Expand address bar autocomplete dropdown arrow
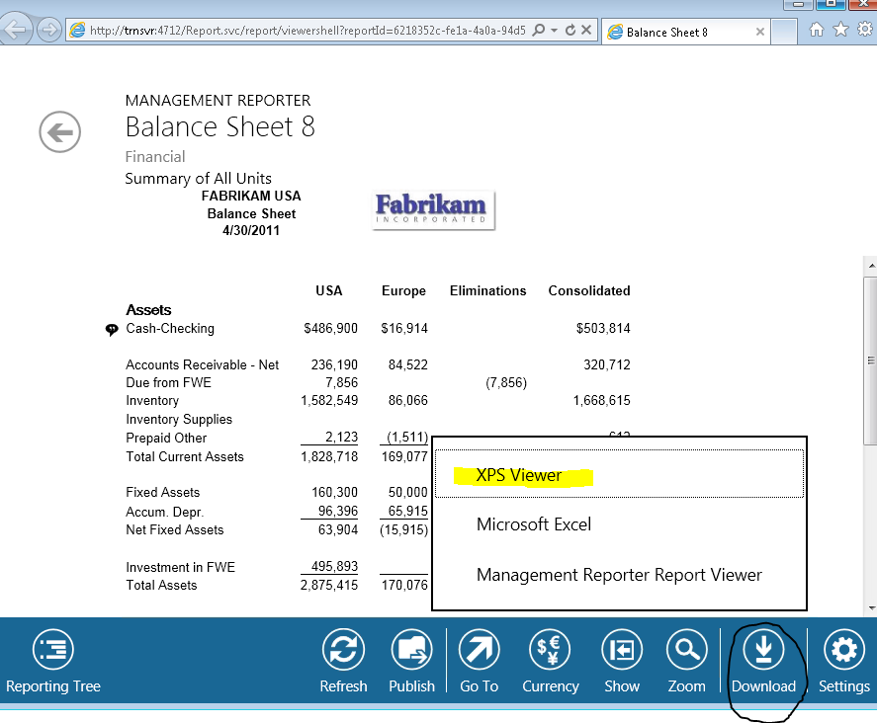The height and width of the screenshot is (723, 877). tap(554, 31)
